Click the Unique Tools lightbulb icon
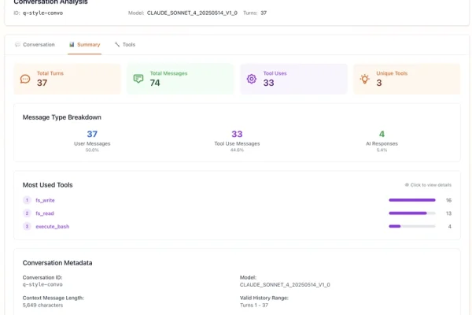Screen dimensions: 472x315 tap(364, 79)
